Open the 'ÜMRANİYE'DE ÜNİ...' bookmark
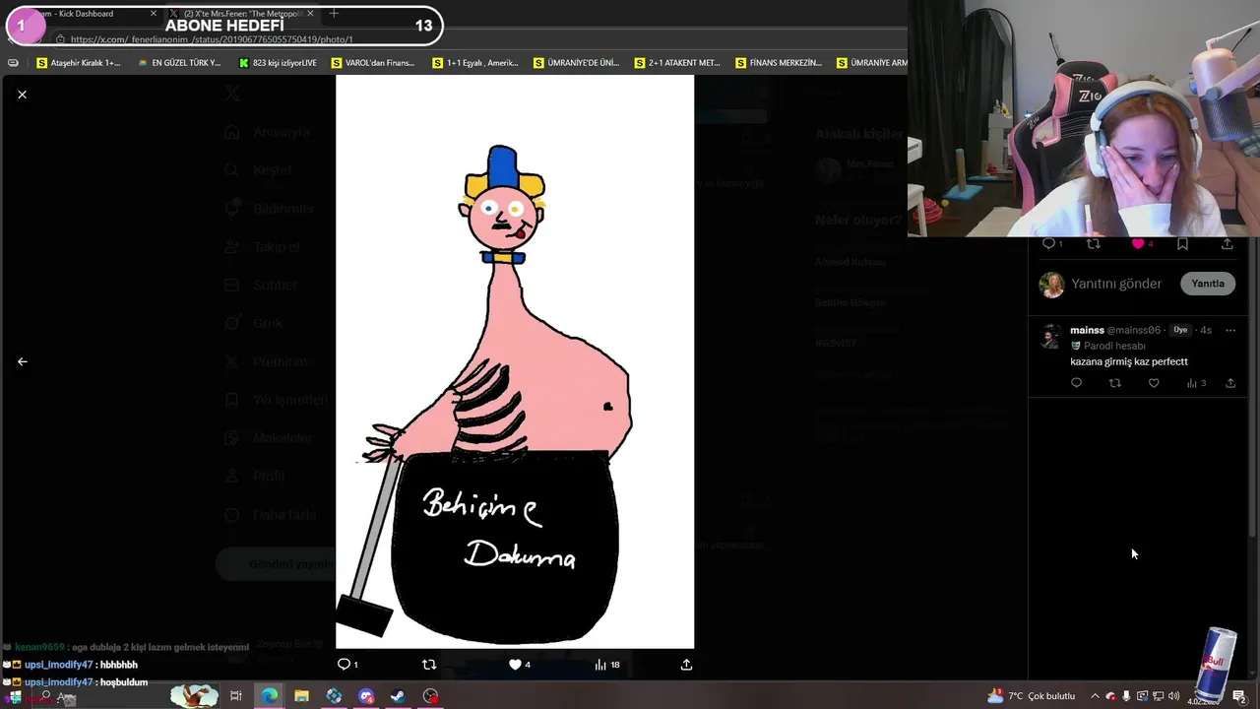The width and height of the screenshot is (1260, 709). (x=576, y=63)
